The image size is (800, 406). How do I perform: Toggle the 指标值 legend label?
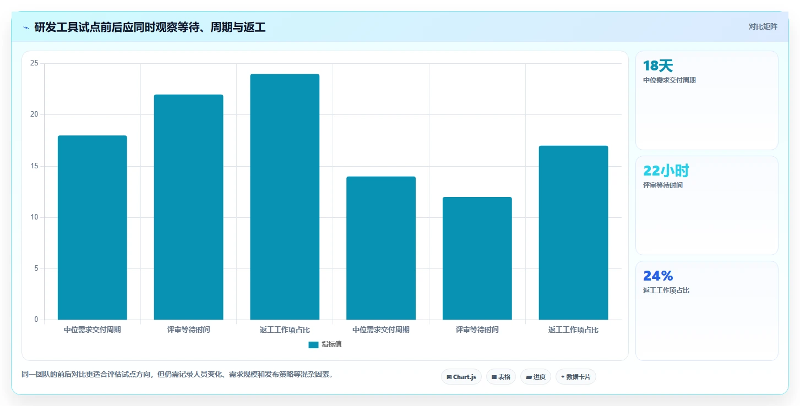332,345
